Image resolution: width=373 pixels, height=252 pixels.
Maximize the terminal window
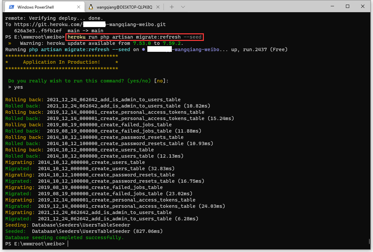click(348, 6)
